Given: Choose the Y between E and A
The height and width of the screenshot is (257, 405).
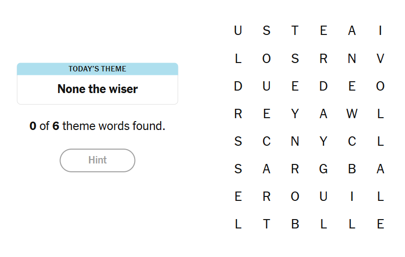Looking at the screenshot, I should pyautogui.click(x=295, y=114).
